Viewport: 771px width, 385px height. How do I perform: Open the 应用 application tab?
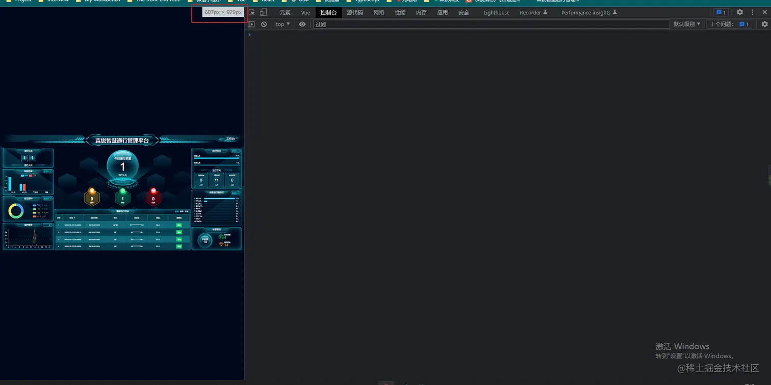coord(443,13)
